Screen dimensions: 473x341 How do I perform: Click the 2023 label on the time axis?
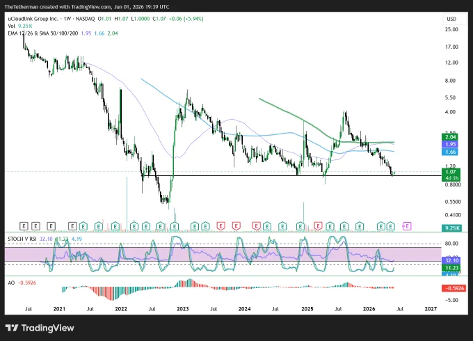point(182,309)
